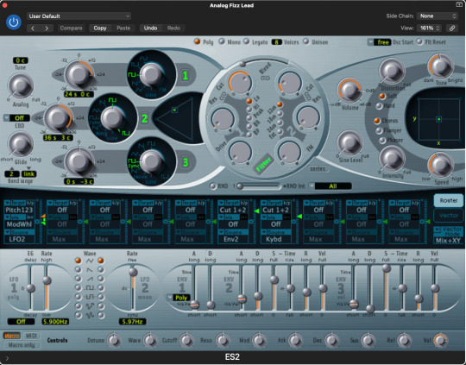Click the filter series routing button
This screenshot has width=466, height=365.
click(x=318, y=169)
